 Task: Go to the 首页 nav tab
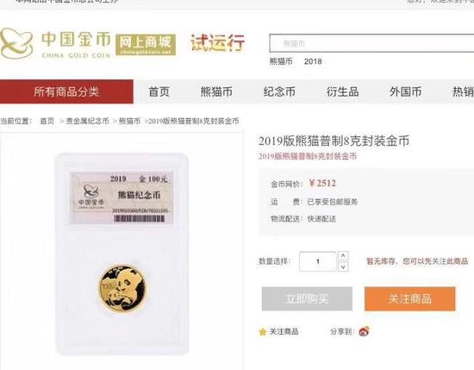159,91
